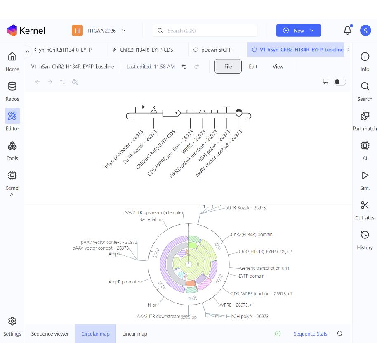Click the pAAV vector context origin glyph
This screenshot has width=377, height=343.
[x=239, y=112]
